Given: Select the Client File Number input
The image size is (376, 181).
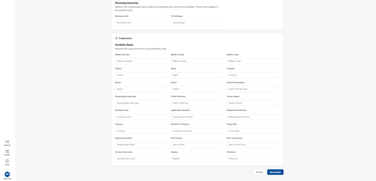Looking at the screenshot, I should tap(253, 89).
